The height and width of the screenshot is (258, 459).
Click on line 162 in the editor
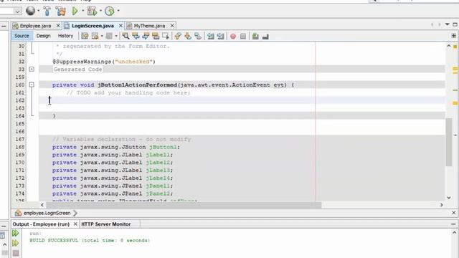[242, 100]
